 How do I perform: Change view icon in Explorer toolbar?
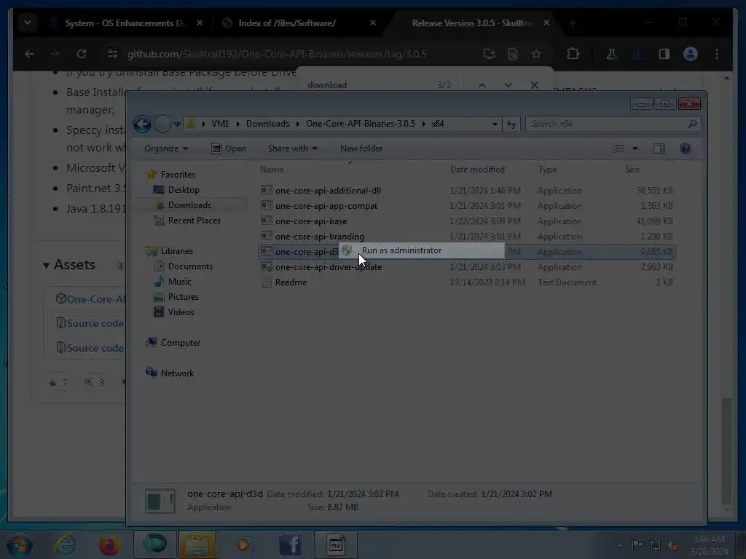click(x=619, y=148)
